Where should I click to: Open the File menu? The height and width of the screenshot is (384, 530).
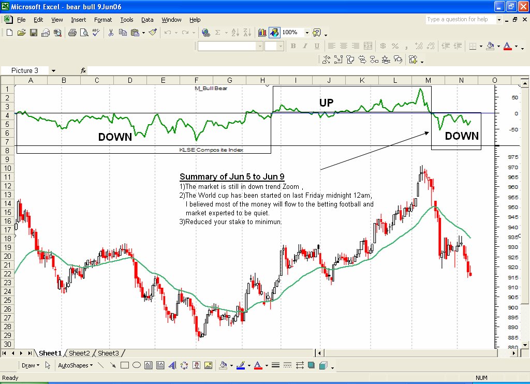(21, 20)
